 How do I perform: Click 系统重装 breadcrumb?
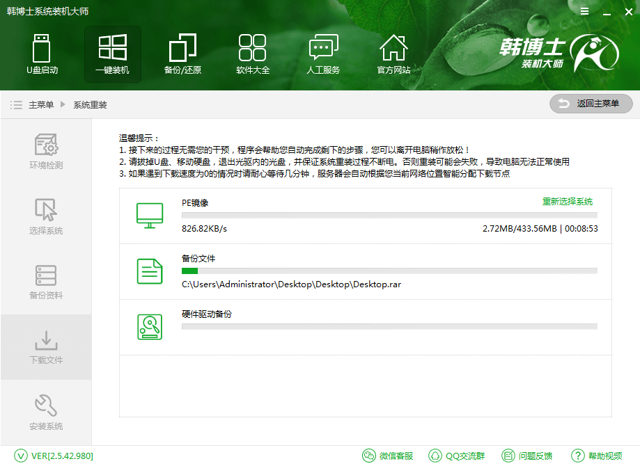pos(91,105)
